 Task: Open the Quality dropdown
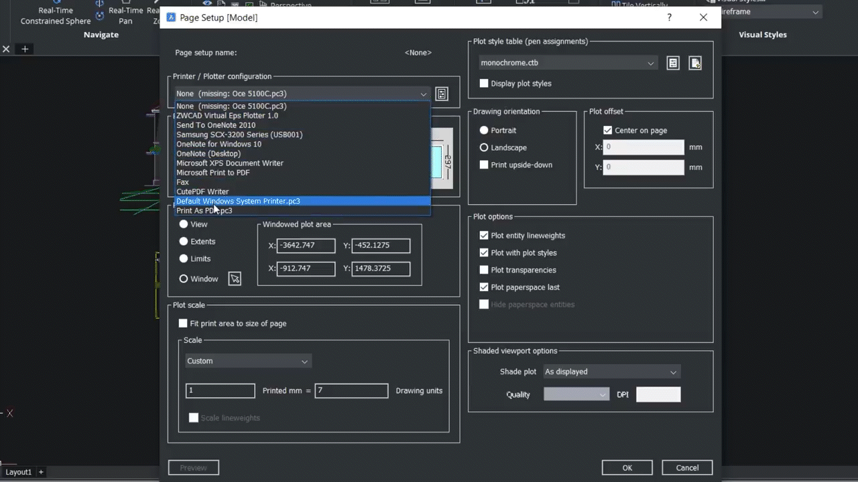tap(576, 394)
